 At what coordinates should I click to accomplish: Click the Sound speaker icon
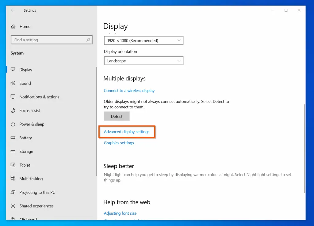(x=13, y=83)
